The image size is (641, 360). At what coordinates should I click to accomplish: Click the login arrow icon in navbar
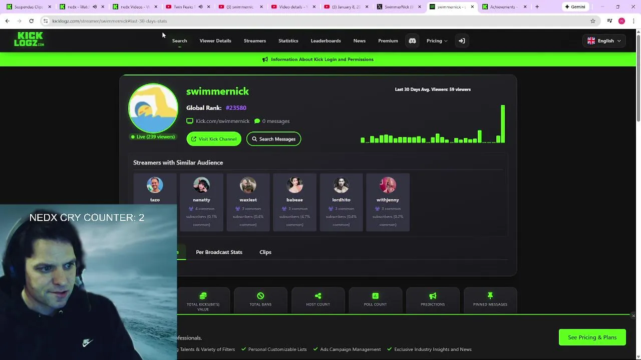462,41
